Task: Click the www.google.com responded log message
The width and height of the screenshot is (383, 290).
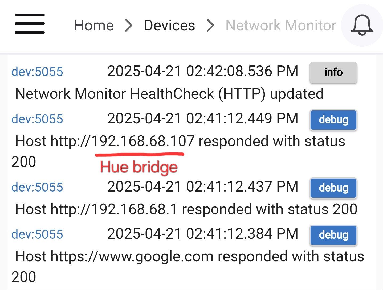Action: tap(188, 267)
